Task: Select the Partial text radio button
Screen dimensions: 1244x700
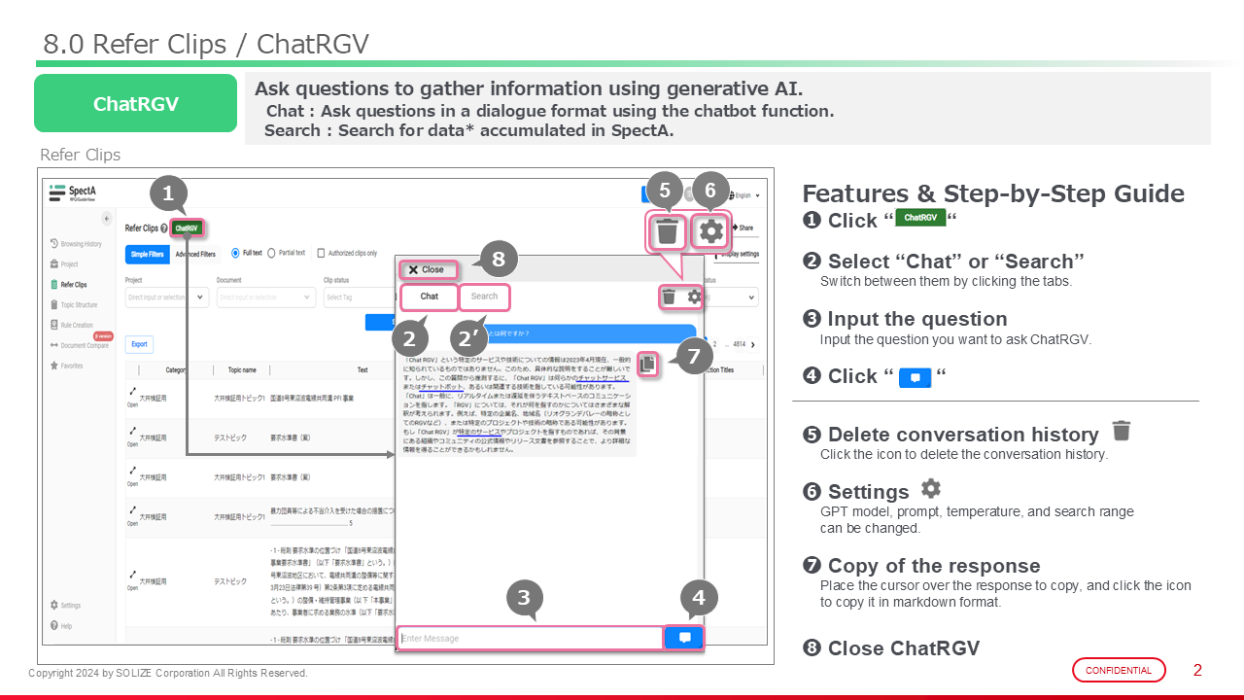Action: (272, 253)
